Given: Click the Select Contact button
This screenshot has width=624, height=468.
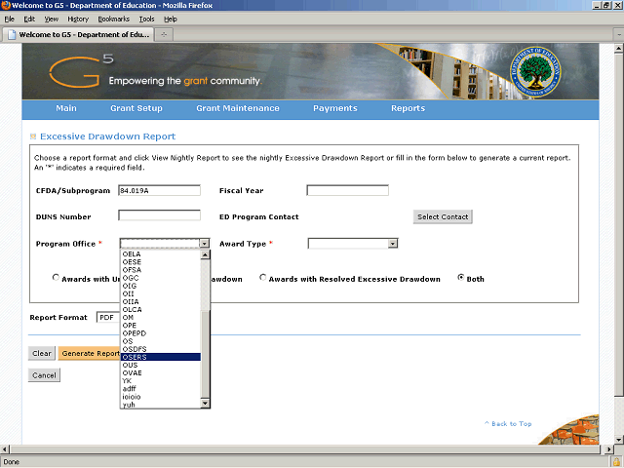Looking at the screenshot, I should [x=443, y=216].
